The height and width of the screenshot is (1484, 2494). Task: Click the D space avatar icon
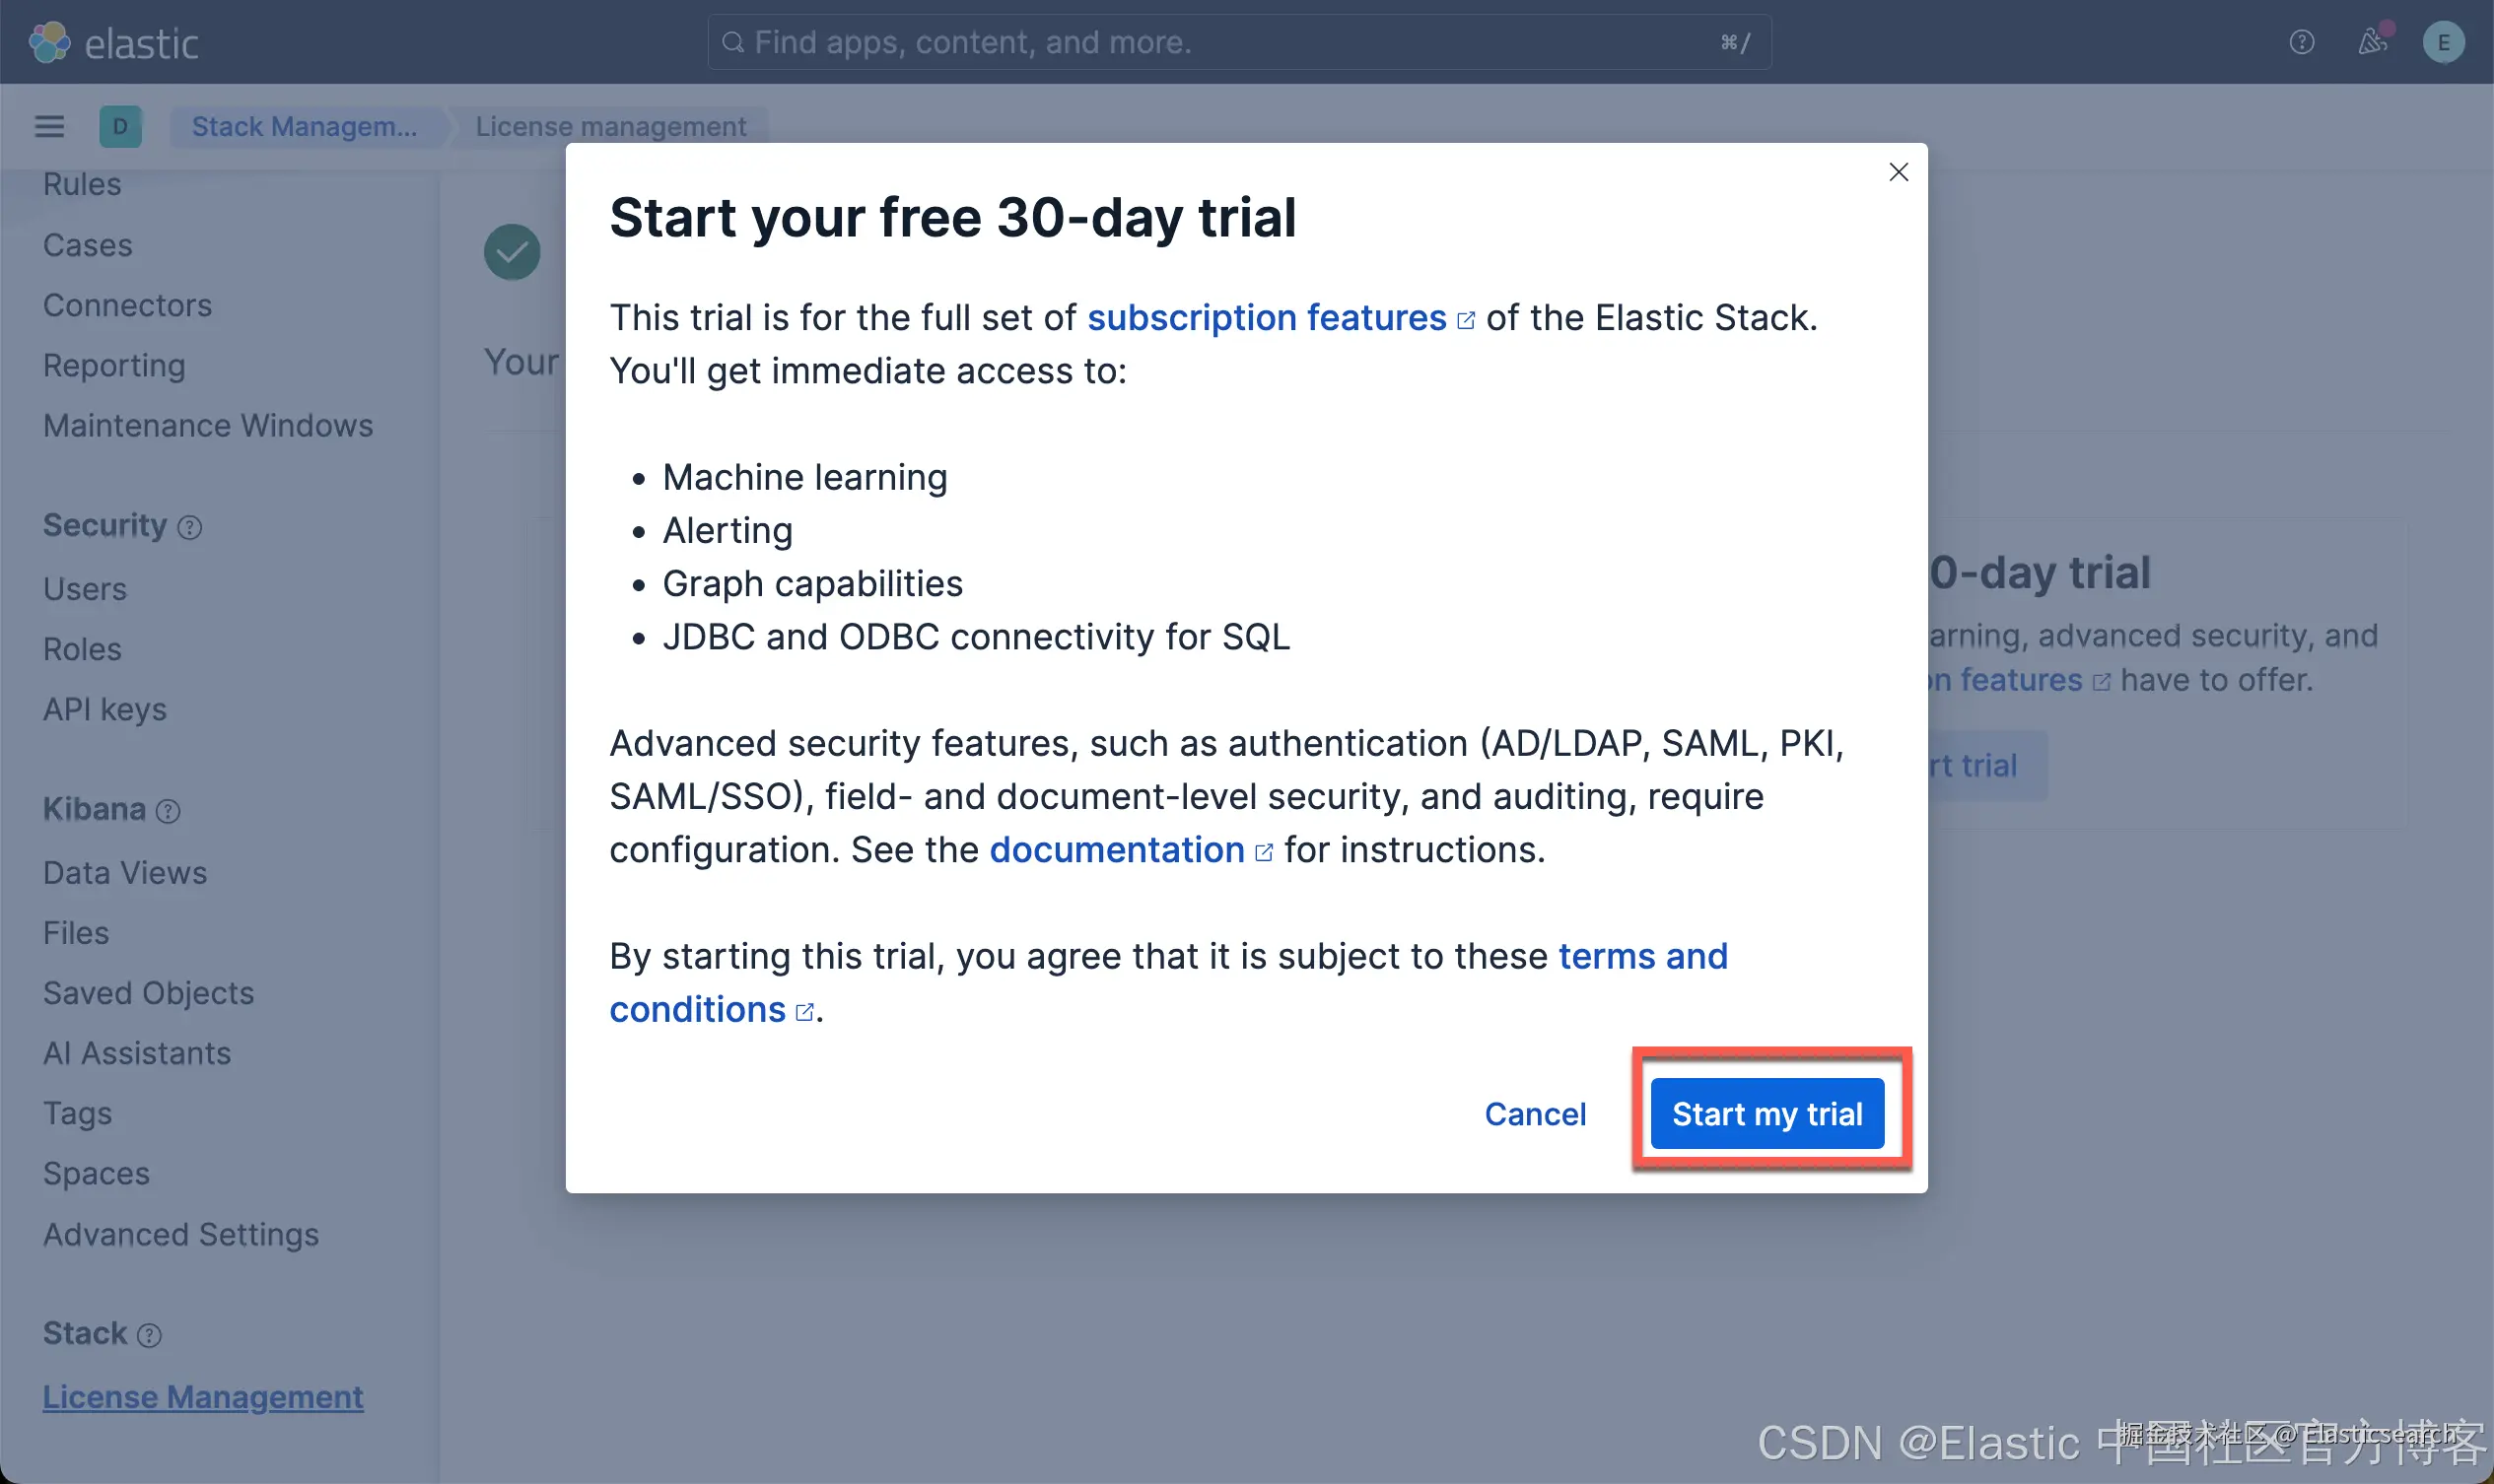(120, 127)
